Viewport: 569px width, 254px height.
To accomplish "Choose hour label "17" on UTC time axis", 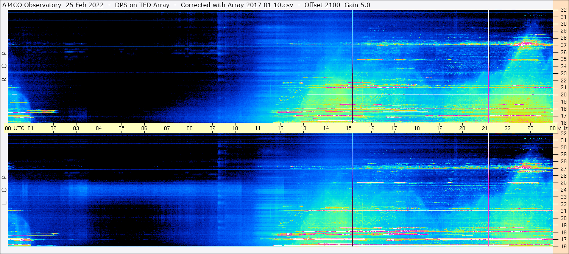I will coord(394,128).
